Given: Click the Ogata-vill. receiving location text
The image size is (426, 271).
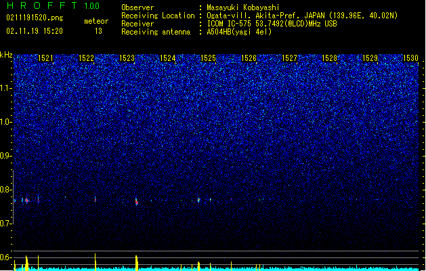Looking at the screenshot, I should coord(302,16).
